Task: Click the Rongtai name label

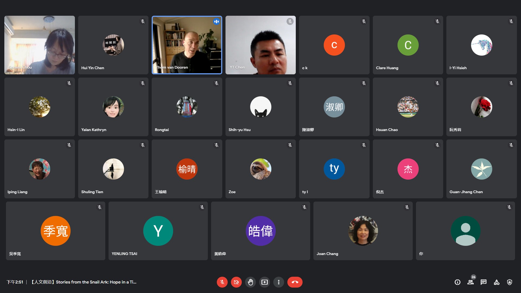Action: (162, 130)
